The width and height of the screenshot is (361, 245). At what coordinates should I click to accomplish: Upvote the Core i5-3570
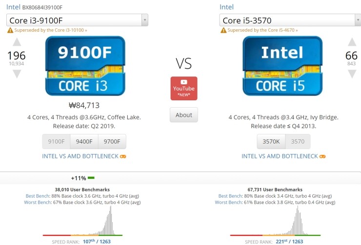(351, 42)
